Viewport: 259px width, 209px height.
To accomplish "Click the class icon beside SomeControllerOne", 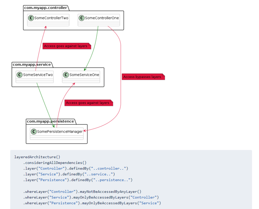I will click(x=82, y=18).
